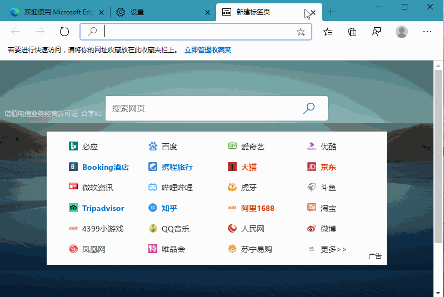Close the 欢迎使用 Microsoft Edge tab
This screenshot has height=297, width=444.
point(101,12)
